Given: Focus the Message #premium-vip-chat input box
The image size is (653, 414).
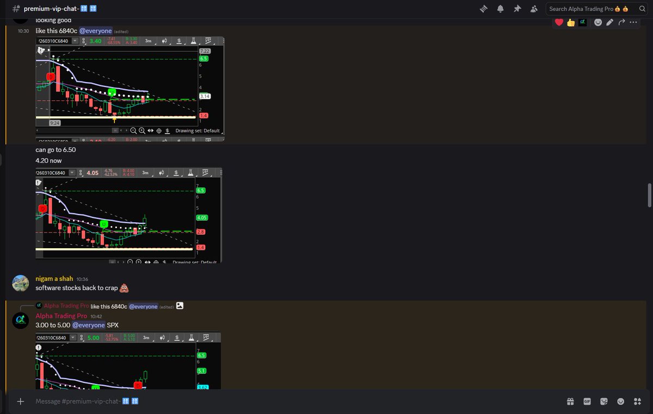Looking at the screenshot, I should pos(294,401).
